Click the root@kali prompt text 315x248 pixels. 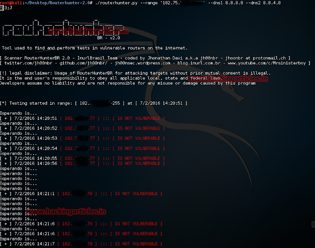(x=12, y=3)
